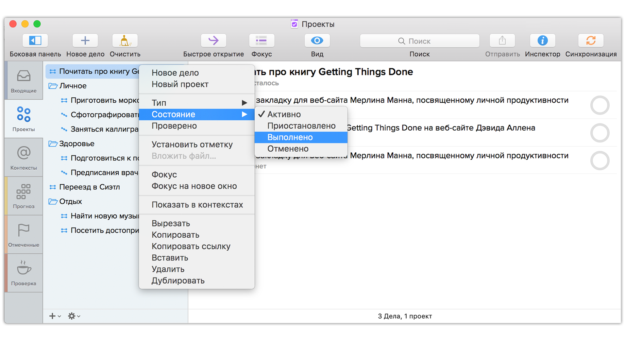
Task: Open the Инспектор info panel
Action: [x=542, y=41]
